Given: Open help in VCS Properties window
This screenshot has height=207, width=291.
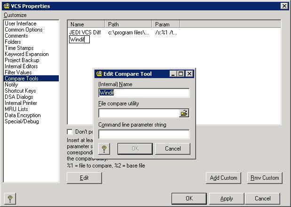Looking at the screenshot, I should pos(10,199).
